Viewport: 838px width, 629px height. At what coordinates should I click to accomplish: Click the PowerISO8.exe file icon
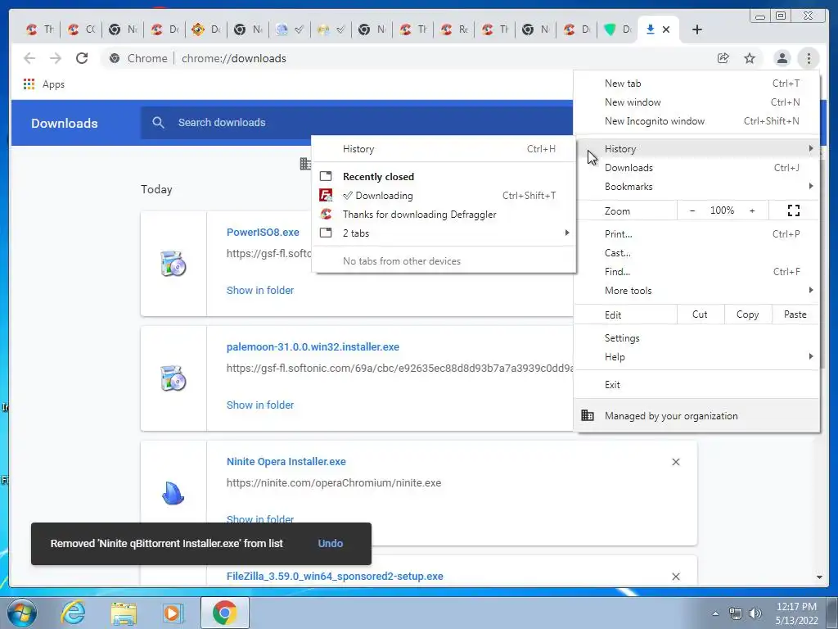(x=173, y=264)
